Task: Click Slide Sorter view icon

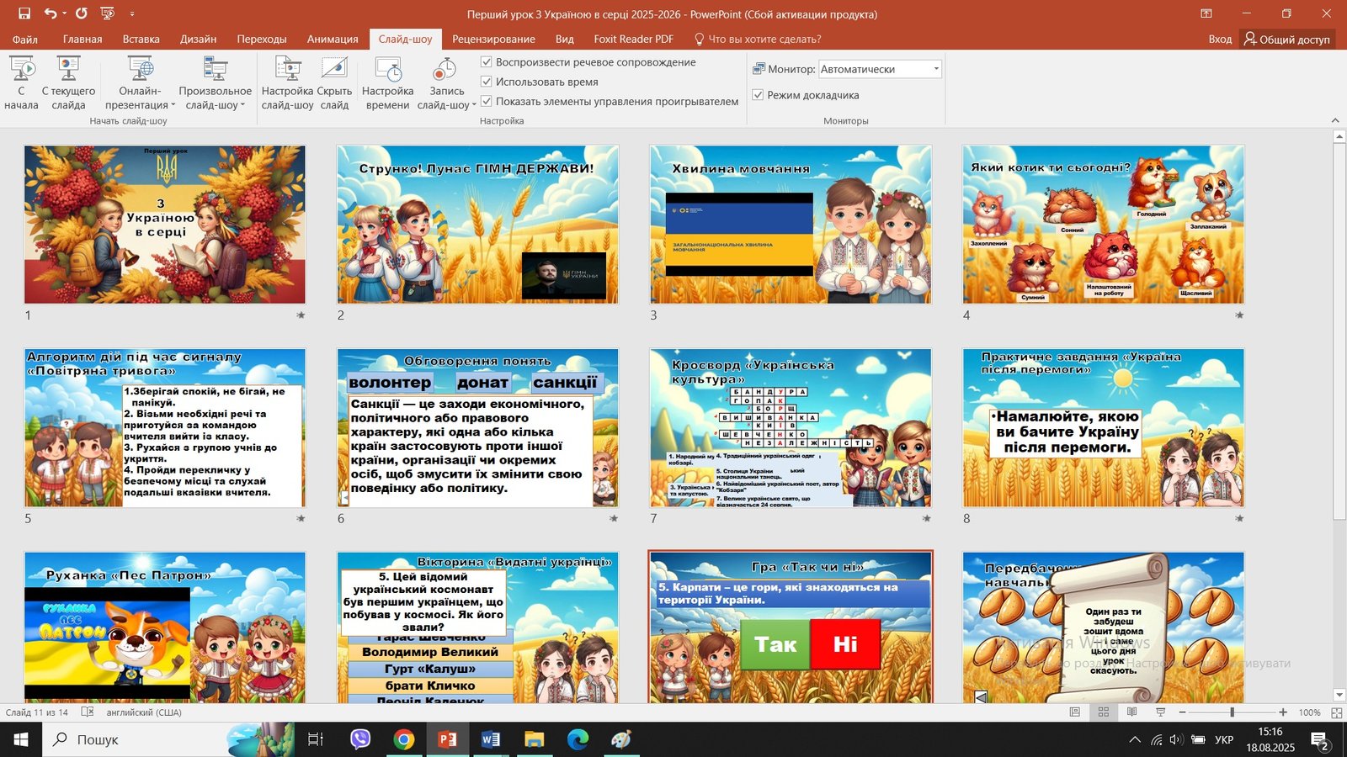Action: pos(1103,712)
